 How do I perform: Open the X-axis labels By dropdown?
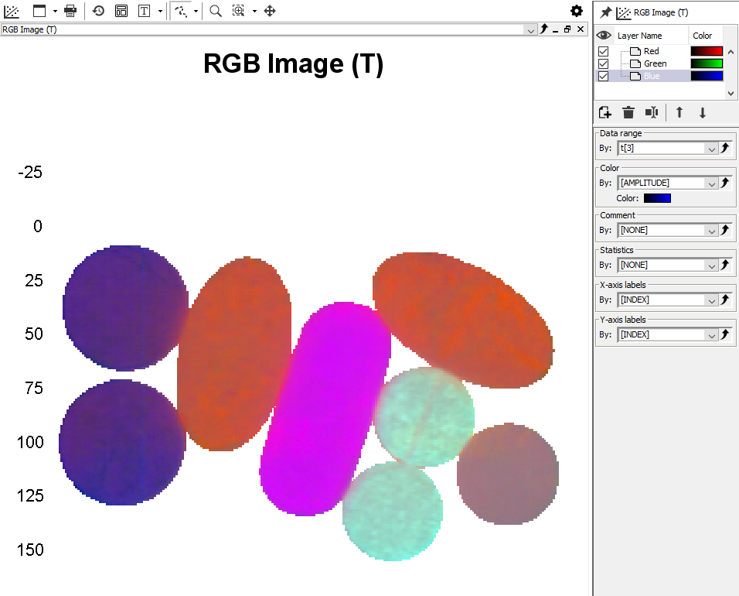click(x=711, y=300)
